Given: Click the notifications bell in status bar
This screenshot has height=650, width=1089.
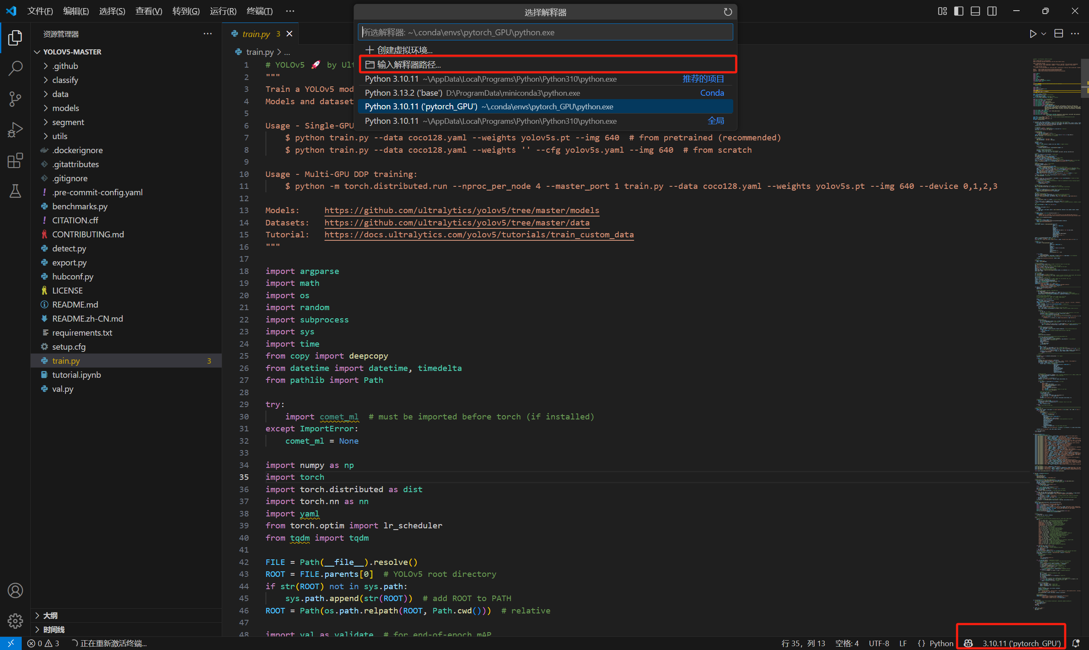Looking at the screenshot, I should pyautogui.click(x=1075, y=643).
